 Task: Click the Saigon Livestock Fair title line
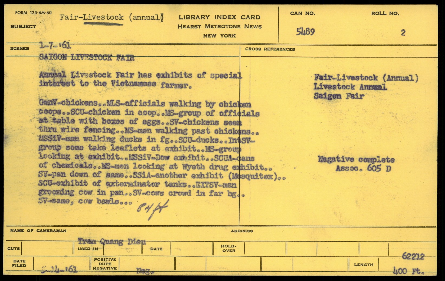pos(87,57)
